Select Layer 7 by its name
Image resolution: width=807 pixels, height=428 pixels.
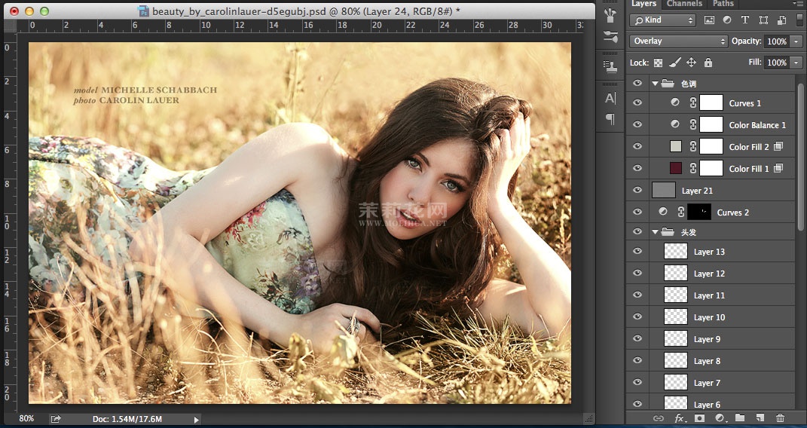[x=707, y=383]
